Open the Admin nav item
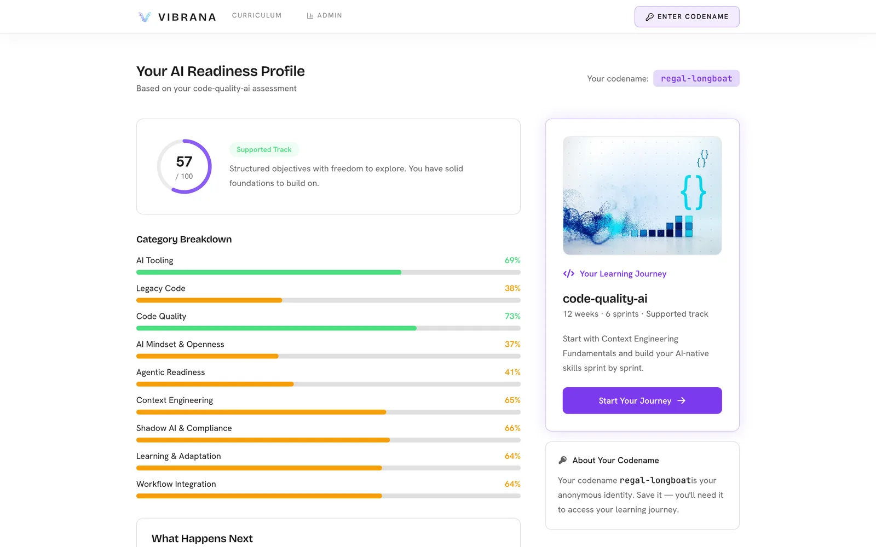The height and width of the screenshot is (547, 876). (x=324, y=16)
